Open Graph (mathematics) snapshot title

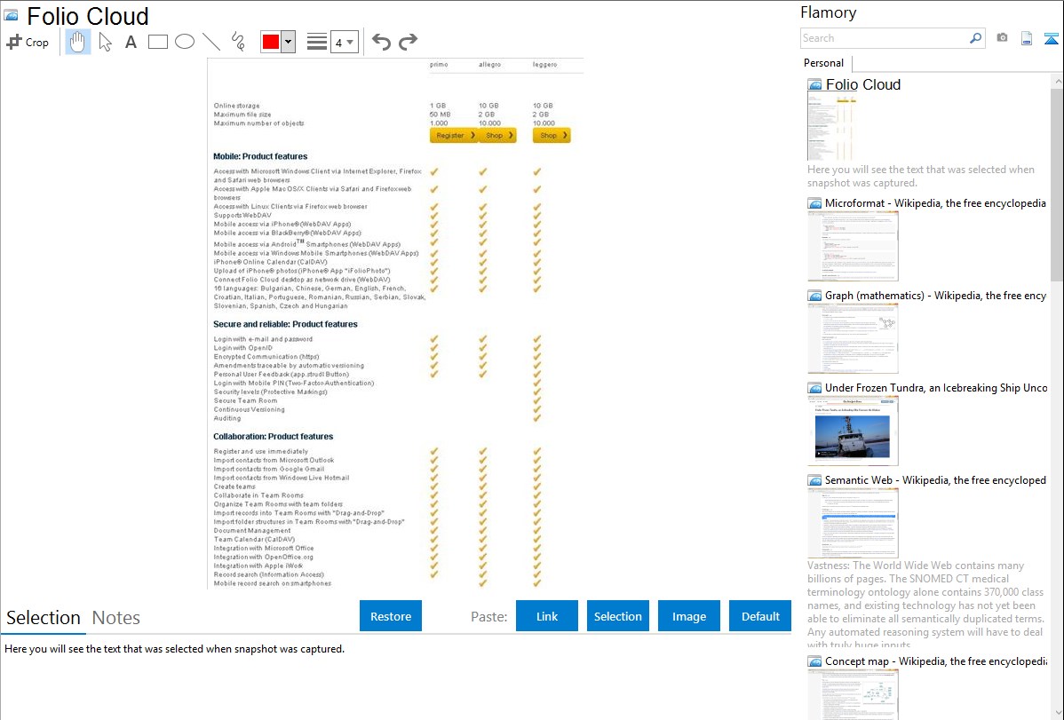935,296
